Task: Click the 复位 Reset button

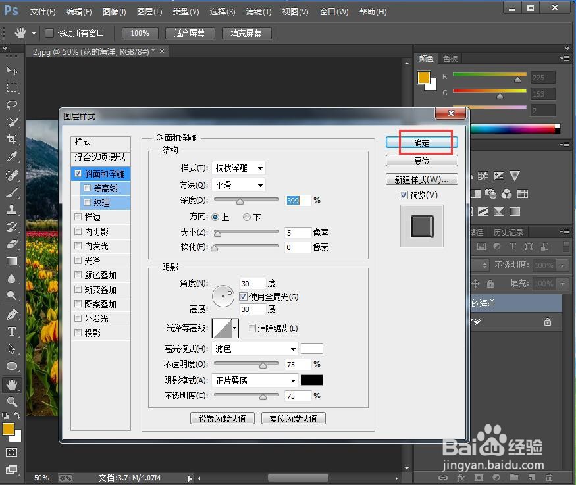Action: 422,161
